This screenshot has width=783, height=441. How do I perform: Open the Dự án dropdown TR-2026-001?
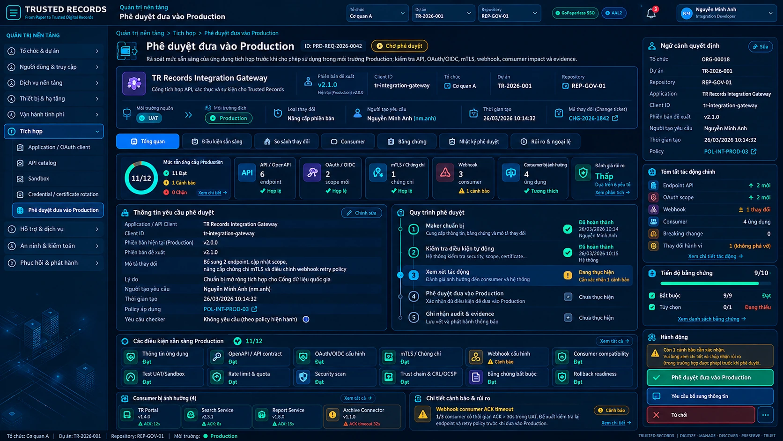[x=443, y=13]
